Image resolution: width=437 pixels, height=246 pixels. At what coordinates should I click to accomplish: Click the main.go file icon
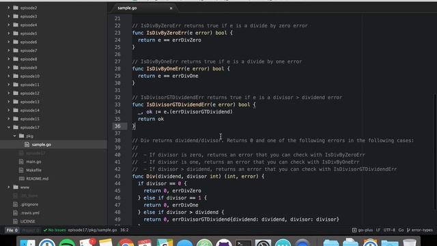[x=21, y=161]
